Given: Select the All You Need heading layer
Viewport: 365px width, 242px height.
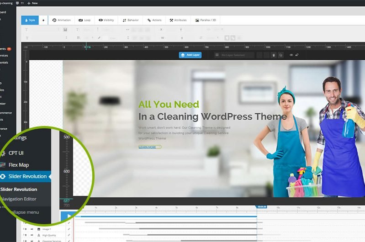Looking at the screenshot, I should pyautogui.click(x=169, y=105).
